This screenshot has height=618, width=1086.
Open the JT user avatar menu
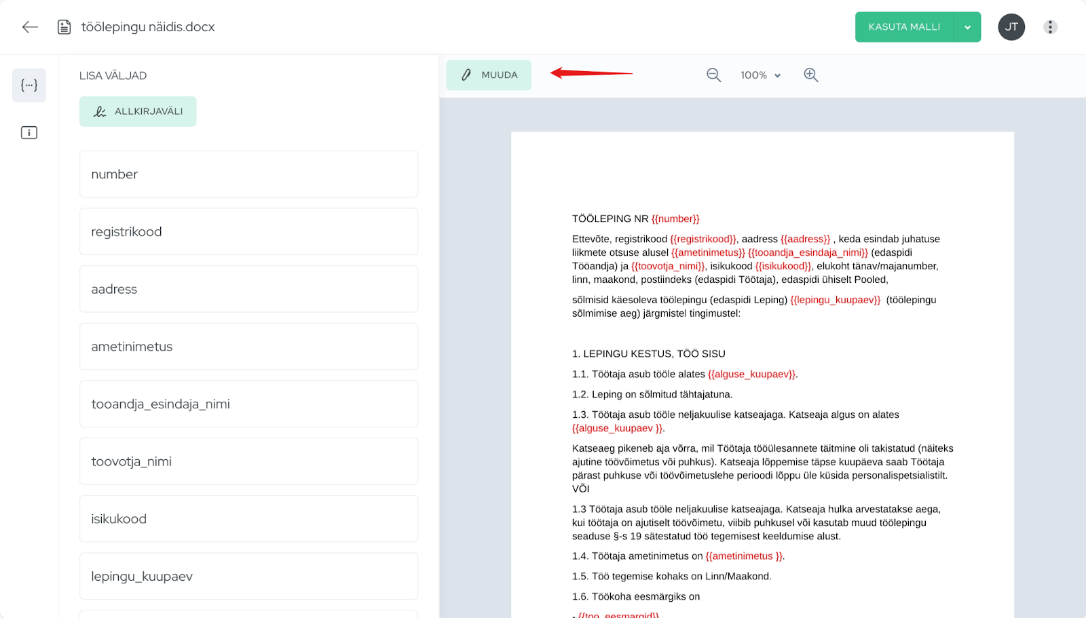[1011, 27]
